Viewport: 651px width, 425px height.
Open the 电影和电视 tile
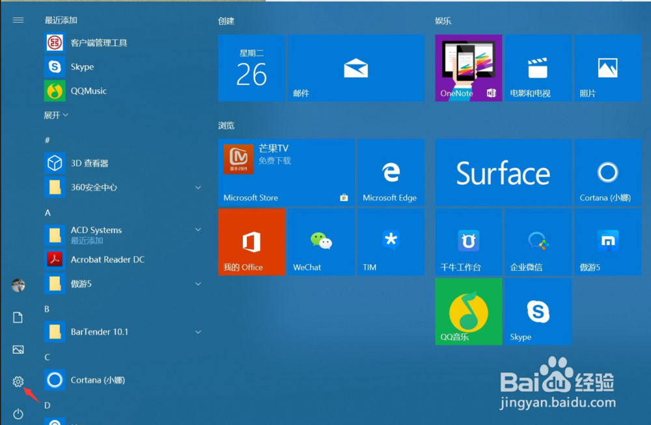(x=538, y=68)
